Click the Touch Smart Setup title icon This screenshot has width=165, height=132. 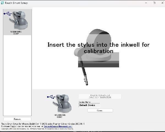(x=2, y=3)
